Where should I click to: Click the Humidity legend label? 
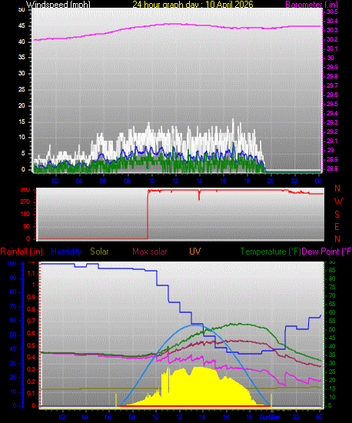pyautogui.click(x=66, y=251)
